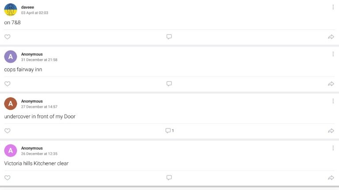Viewport: 339px width, 190px height.
Task: Click the purple Anonymous avatar on 31 December post
Action: [x=11, y=57]
